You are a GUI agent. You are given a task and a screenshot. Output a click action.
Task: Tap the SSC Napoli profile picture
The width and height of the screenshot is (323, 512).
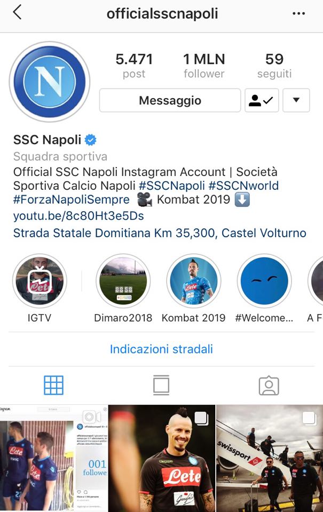pos(50,82)
